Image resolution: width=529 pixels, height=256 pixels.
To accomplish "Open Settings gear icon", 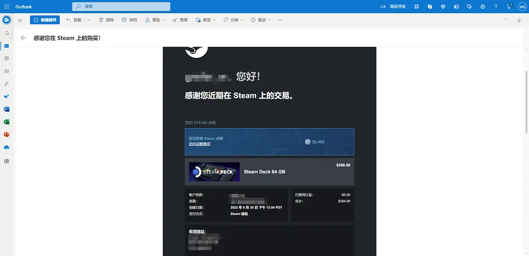I will click(483, 6).
